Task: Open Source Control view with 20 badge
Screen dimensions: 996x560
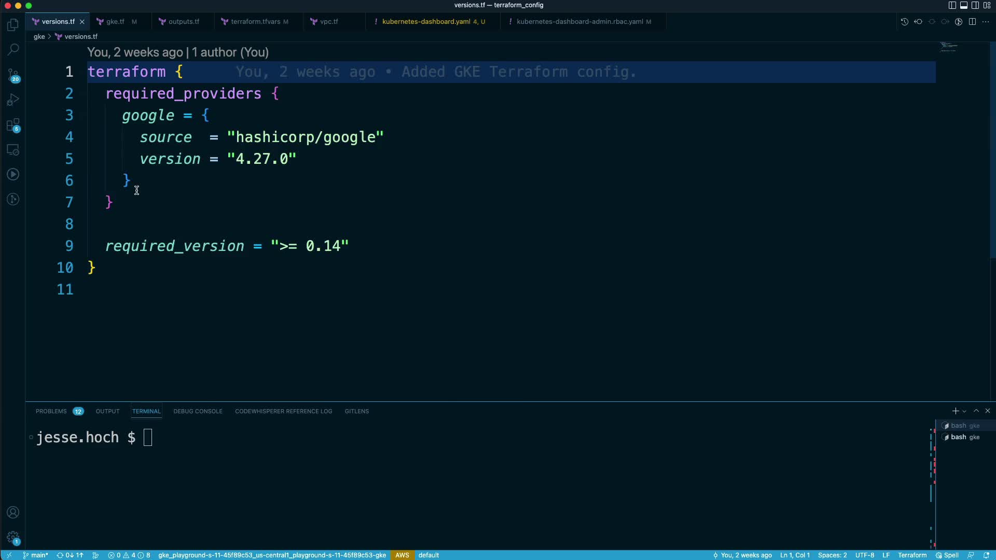Action: tap(13, 75)
